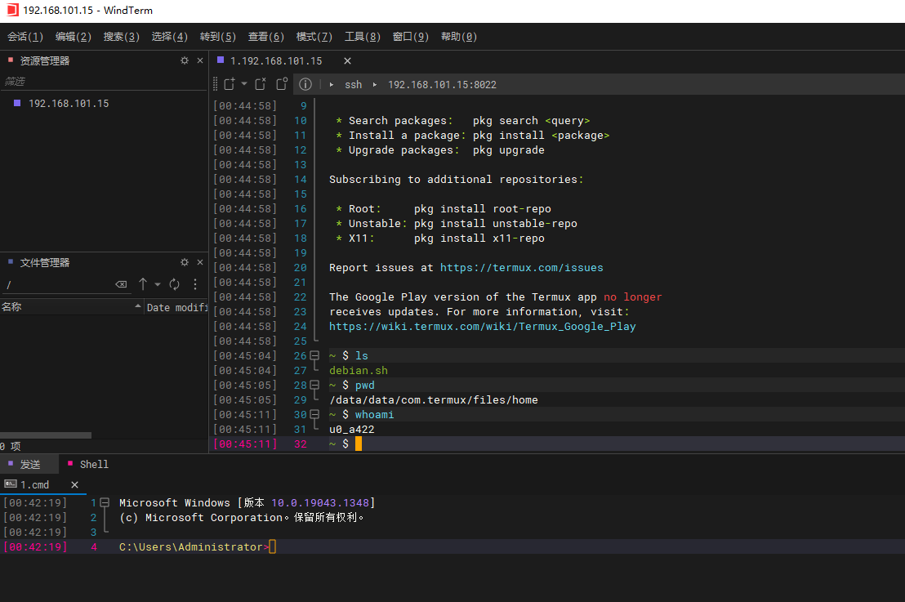Go up a directory with up arrow icon
This screenshot has height=602, width=905.
[x=143, y=284]
